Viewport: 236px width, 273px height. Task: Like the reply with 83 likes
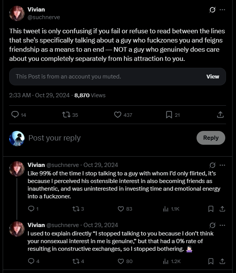point(121,209)
